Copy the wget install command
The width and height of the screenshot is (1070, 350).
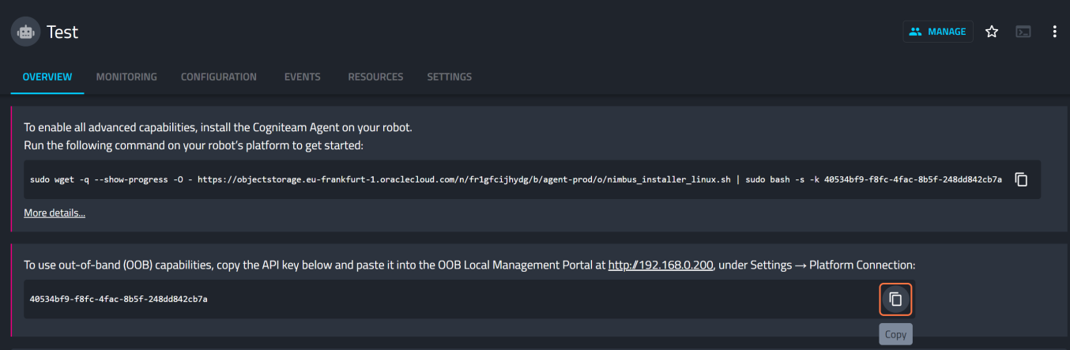(1021, 179)
